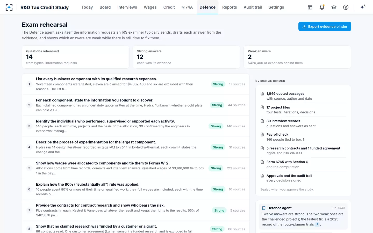Click the Defence agent message icon

(264, 208)
